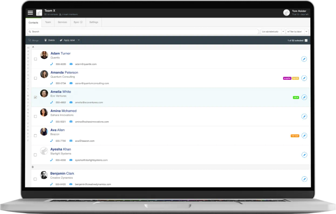Switch to the Services tab
This screenshot has width=336, height=214.
[62, 22]
